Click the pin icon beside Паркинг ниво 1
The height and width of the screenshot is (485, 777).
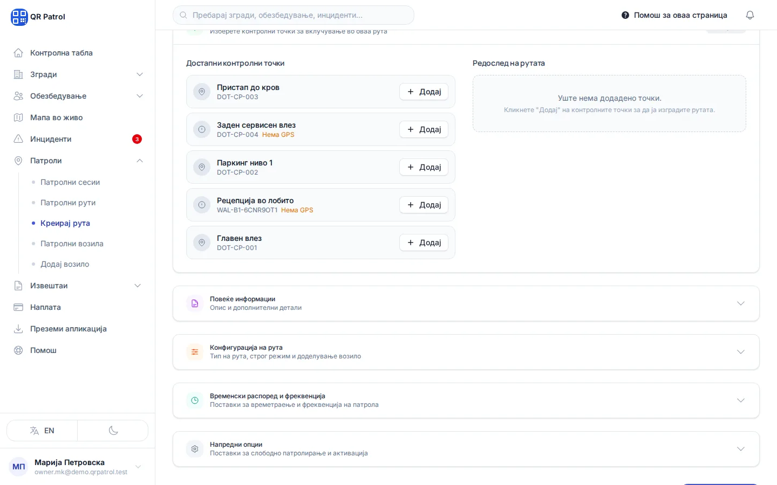point(202,167)
